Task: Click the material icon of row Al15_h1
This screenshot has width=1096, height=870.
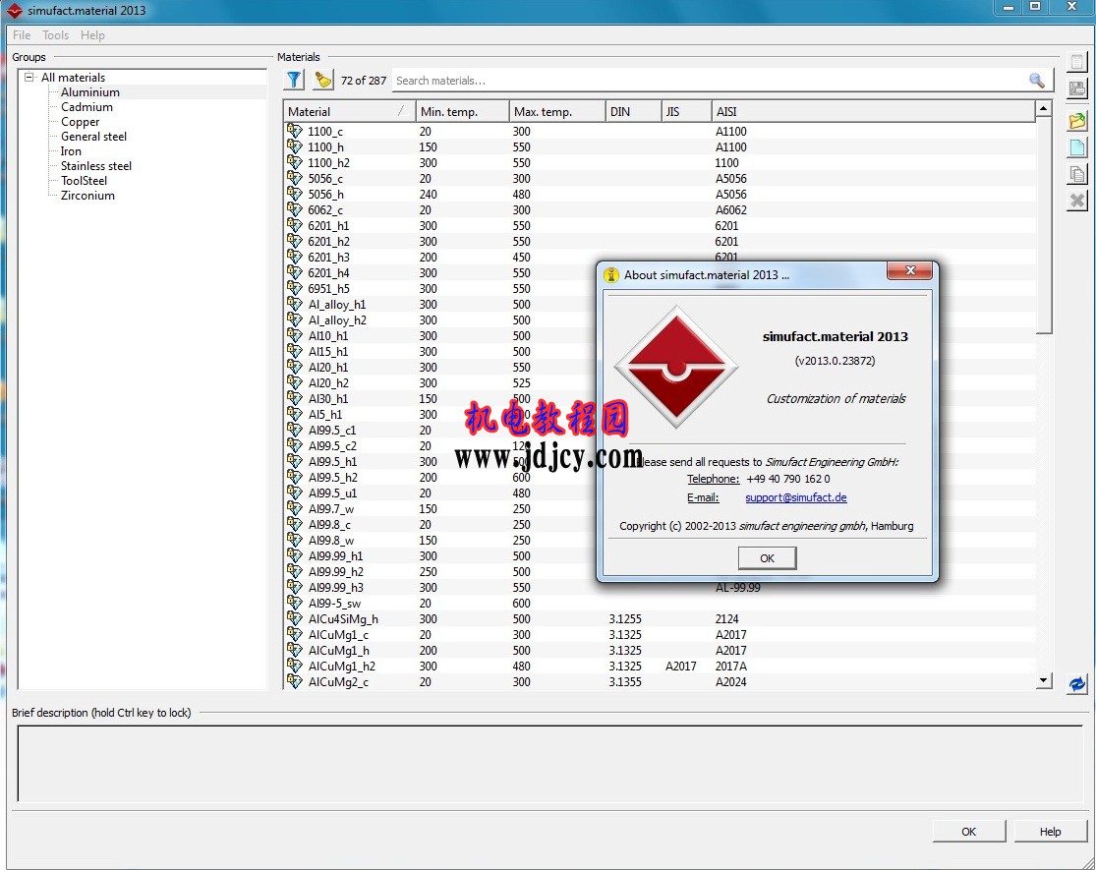Action: pos(294,351)
